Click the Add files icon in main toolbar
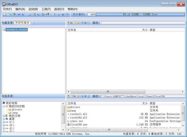The image size is (187, 137). (54, 14)
